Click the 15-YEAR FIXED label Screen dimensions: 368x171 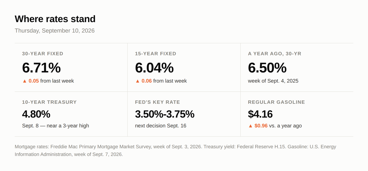click(156, 54)
